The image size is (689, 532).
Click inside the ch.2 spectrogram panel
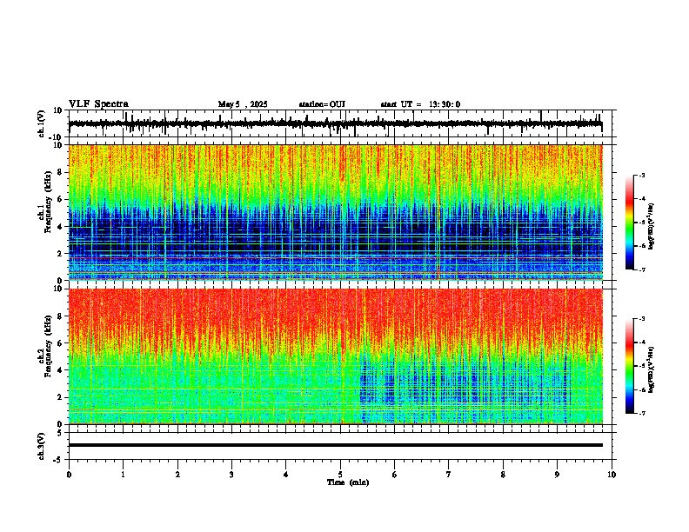336,356
